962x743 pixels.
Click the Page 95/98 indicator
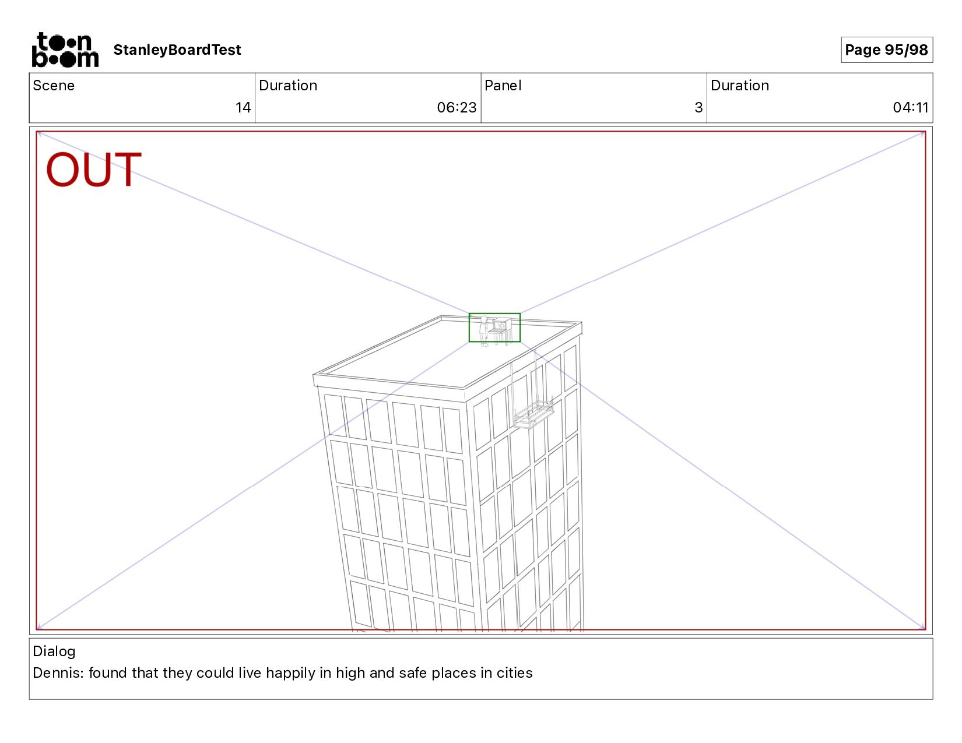(x=886, y=50)
